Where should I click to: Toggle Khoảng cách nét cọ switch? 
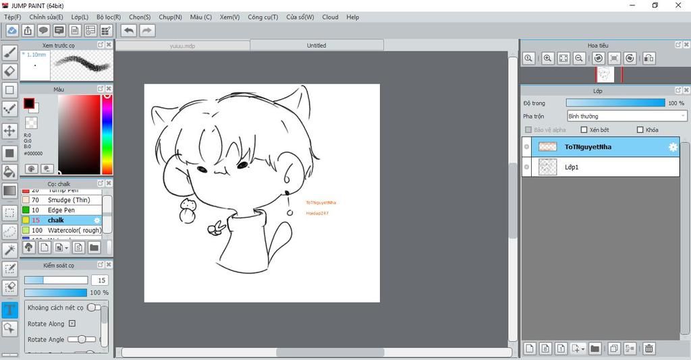point(94,307)
